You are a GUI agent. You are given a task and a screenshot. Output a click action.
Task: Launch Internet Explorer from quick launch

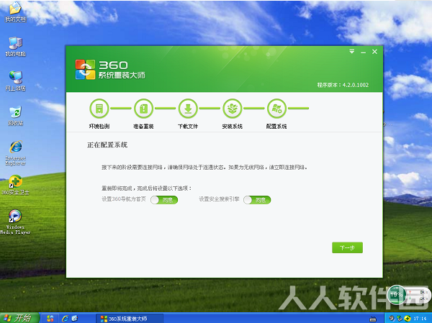[x=65, y=319]
